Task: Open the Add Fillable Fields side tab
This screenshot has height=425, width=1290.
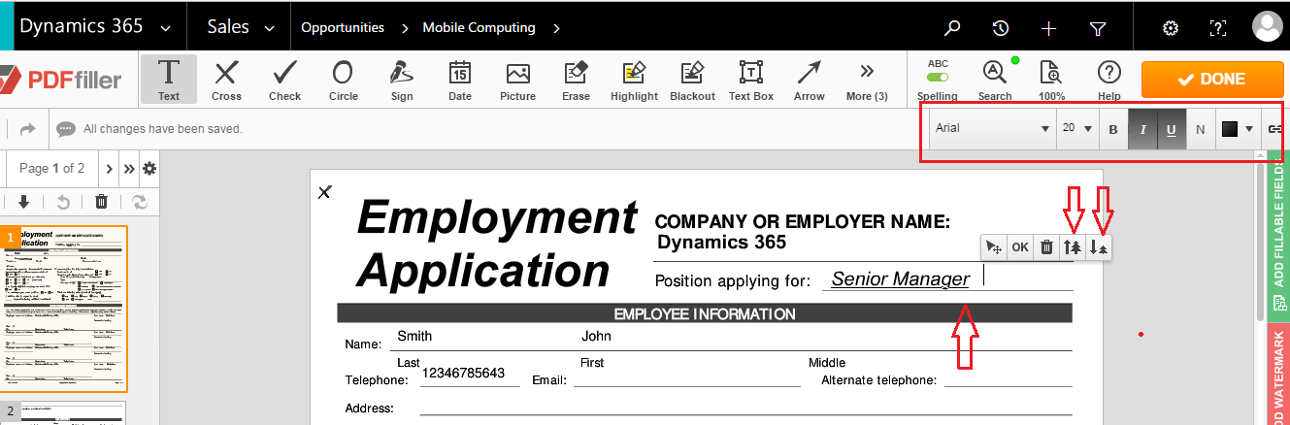Action: [x=1279, y=235]
